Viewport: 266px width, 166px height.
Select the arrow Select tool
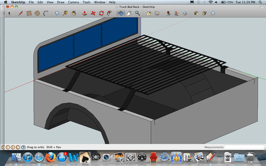point(9,13)
